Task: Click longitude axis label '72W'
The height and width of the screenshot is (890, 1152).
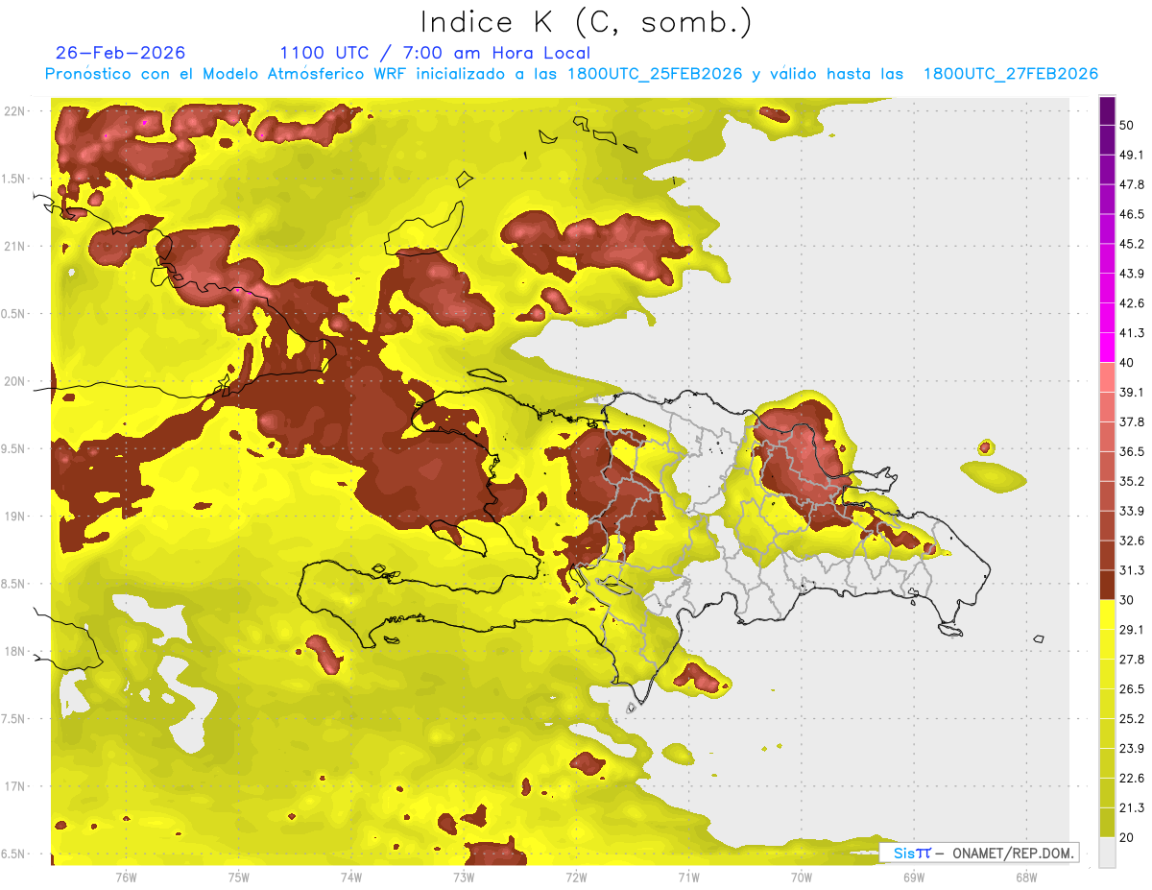Action: [x=576, y=878]
